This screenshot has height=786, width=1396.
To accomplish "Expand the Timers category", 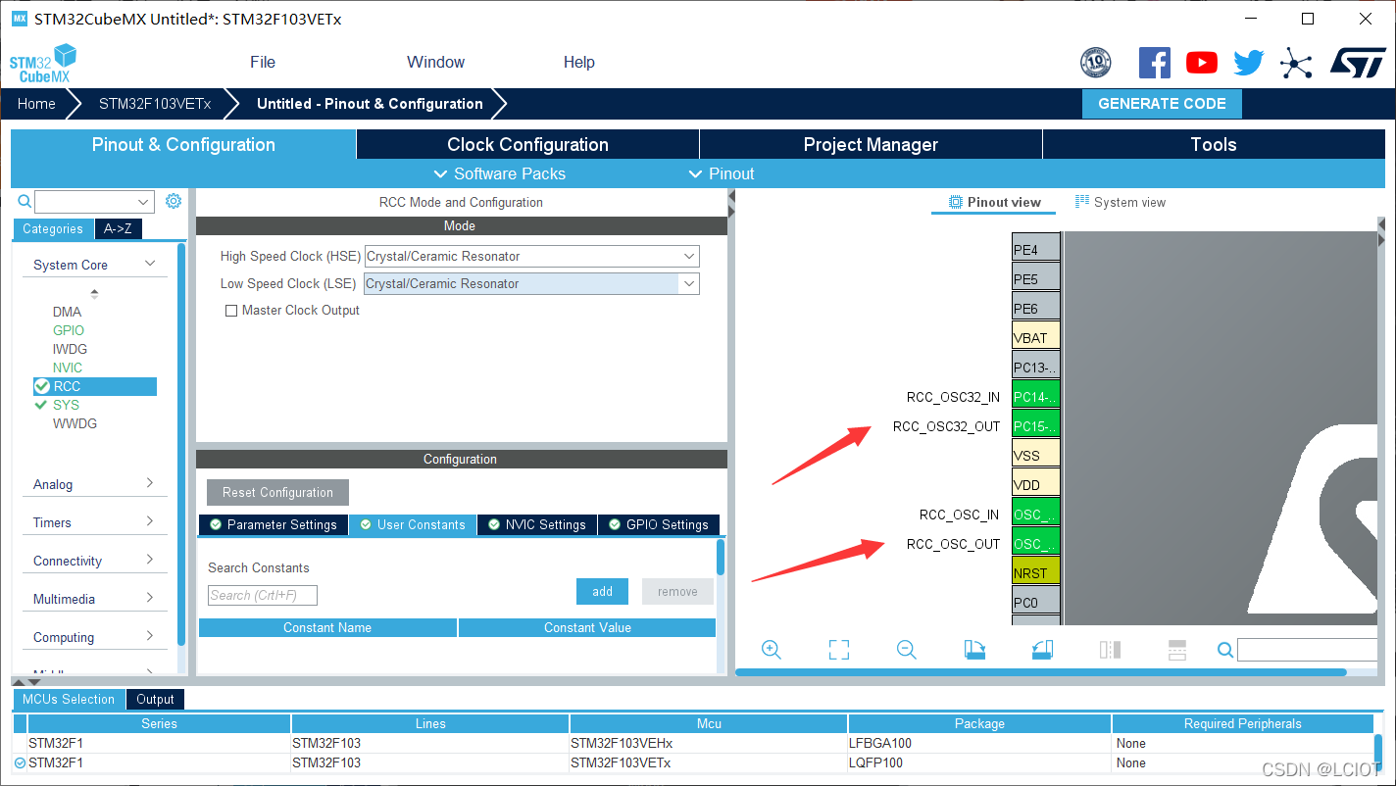I will [150, 521].
